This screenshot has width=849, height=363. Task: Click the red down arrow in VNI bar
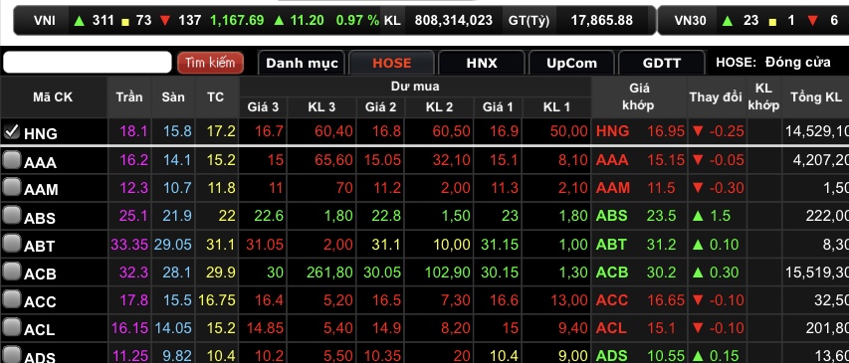click(x=165, y=21)
